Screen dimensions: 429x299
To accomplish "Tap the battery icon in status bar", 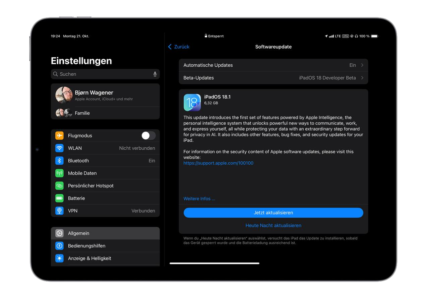I will [374, 36].
